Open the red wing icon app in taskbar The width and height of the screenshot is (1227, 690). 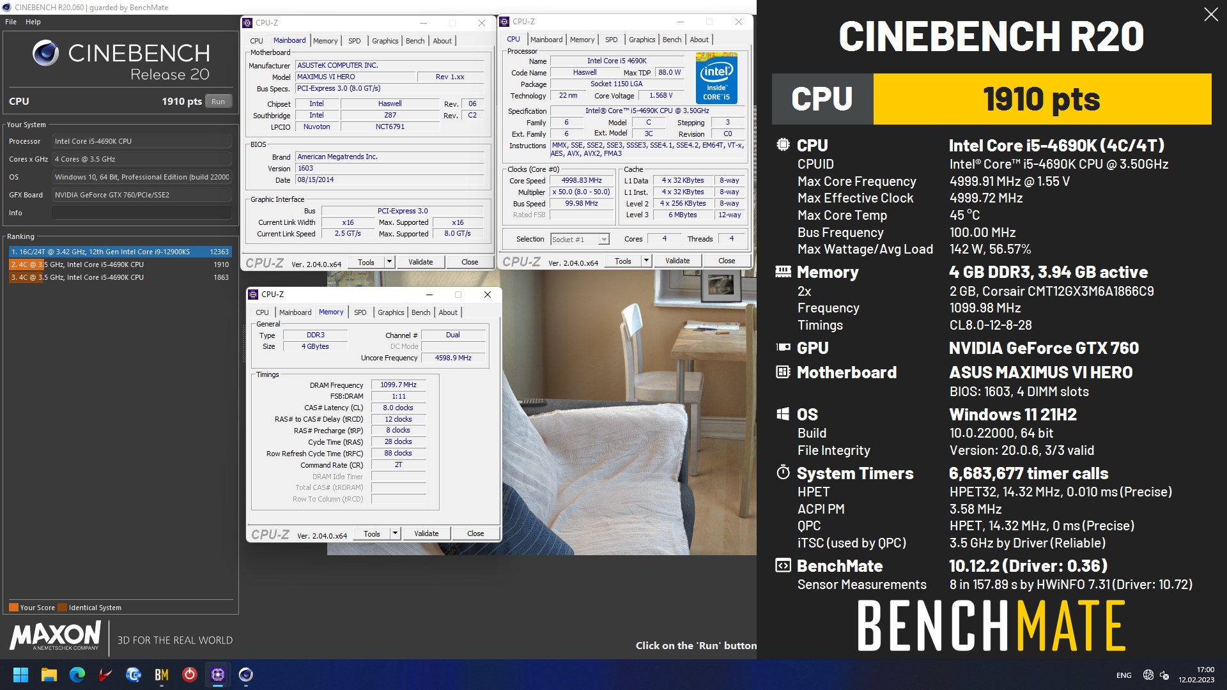coord(105,675)
